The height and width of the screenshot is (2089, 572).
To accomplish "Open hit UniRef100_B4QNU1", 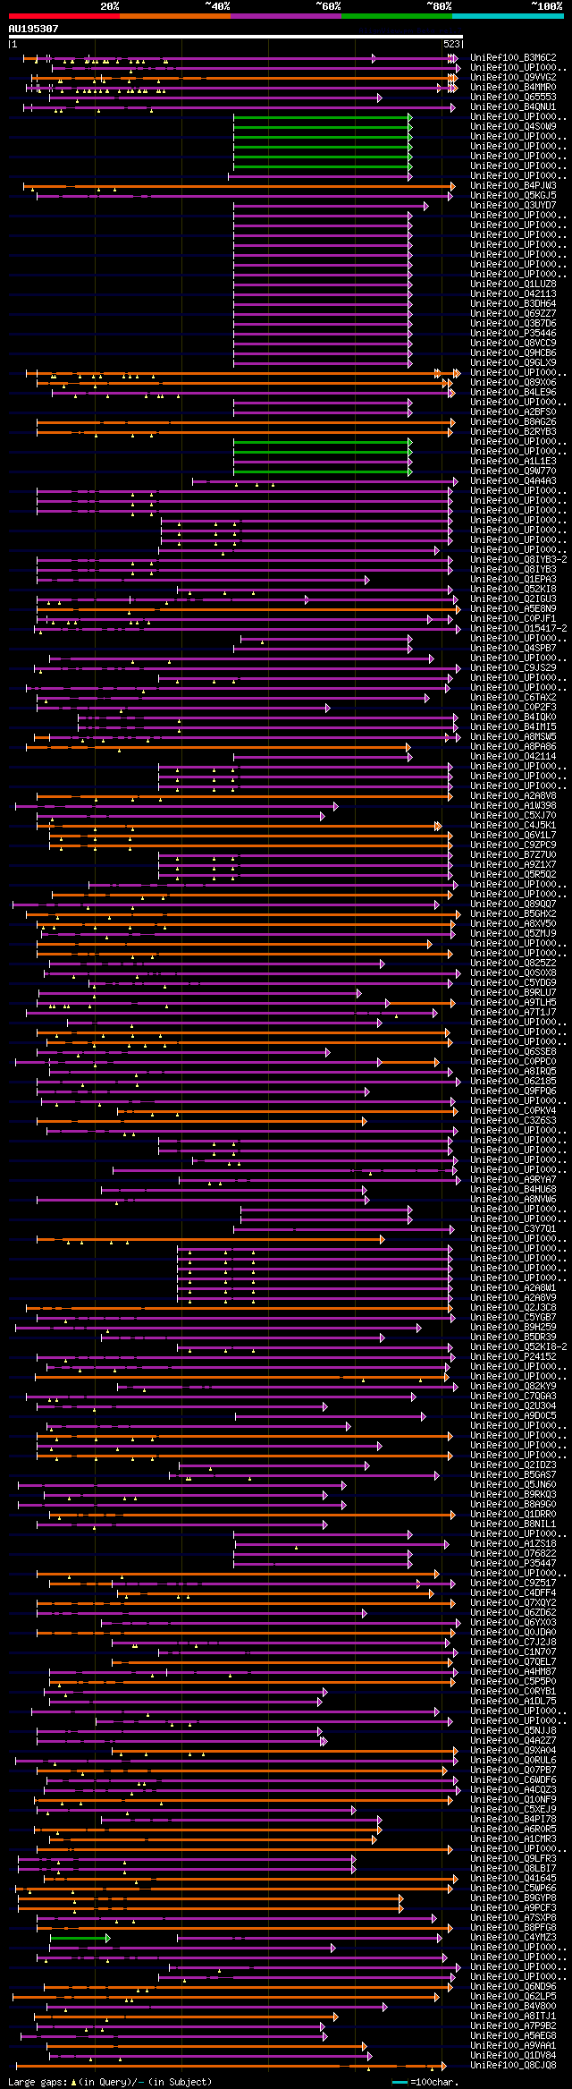I will 513,107.
